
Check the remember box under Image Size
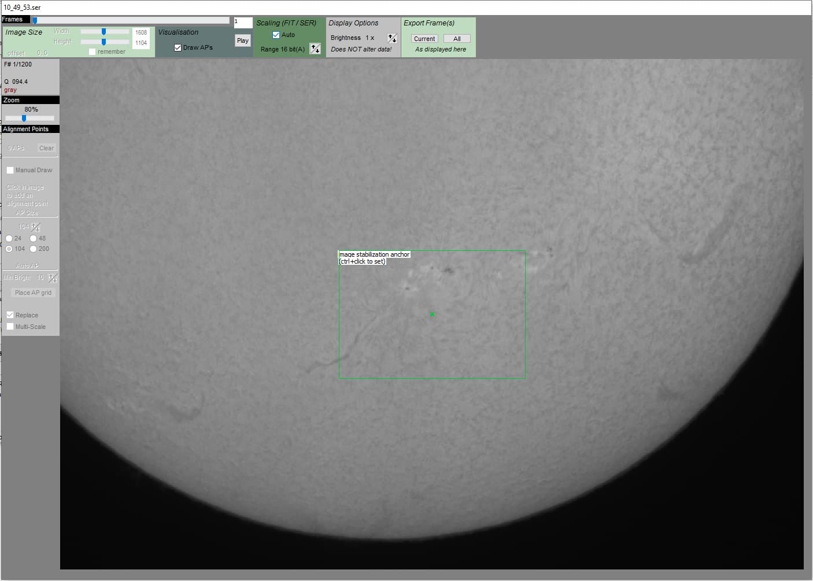pos(93,51)
